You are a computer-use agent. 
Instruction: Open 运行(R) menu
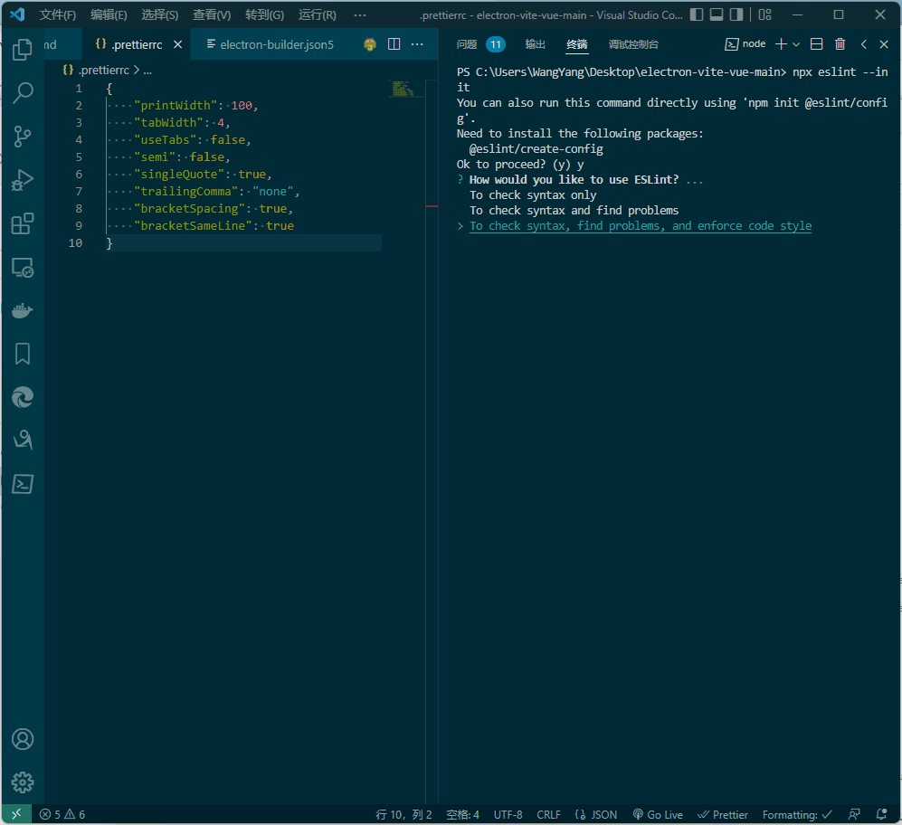tap(317, 15)
